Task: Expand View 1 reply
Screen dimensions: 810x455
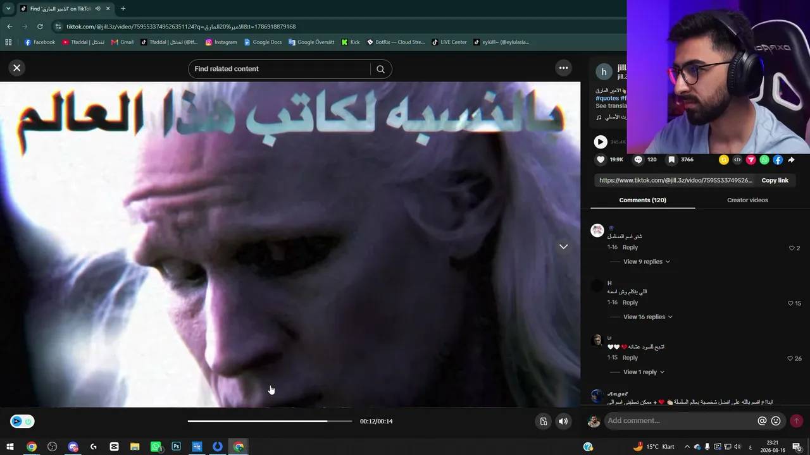Action: point(644,372)
